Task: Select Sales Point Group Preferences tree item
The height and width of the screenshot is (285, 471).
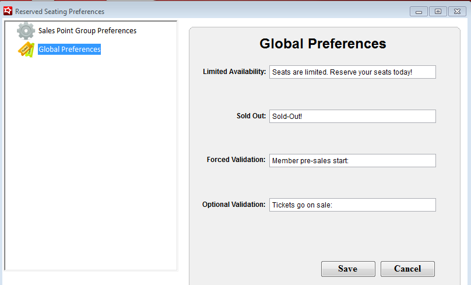Action: [87, 31]
